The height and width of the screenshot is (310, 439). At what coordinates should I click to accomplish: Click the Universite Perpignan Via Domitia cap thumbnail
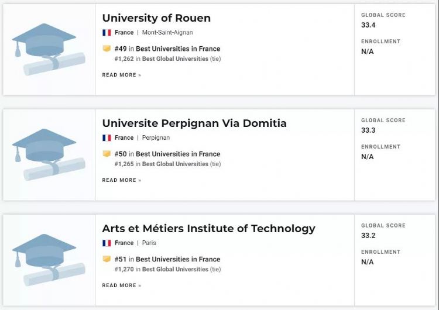click(x=48, y=155)
